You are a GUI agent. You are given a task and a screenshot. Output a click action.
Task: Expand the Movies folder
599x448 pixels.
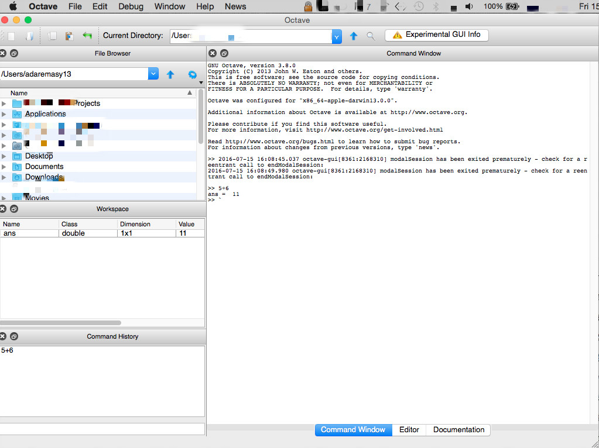tap(4, 198)
